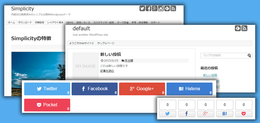The width and height of the screenshot is (260, 123).
Task: Click the default site title
Action: tap(81, 28)
